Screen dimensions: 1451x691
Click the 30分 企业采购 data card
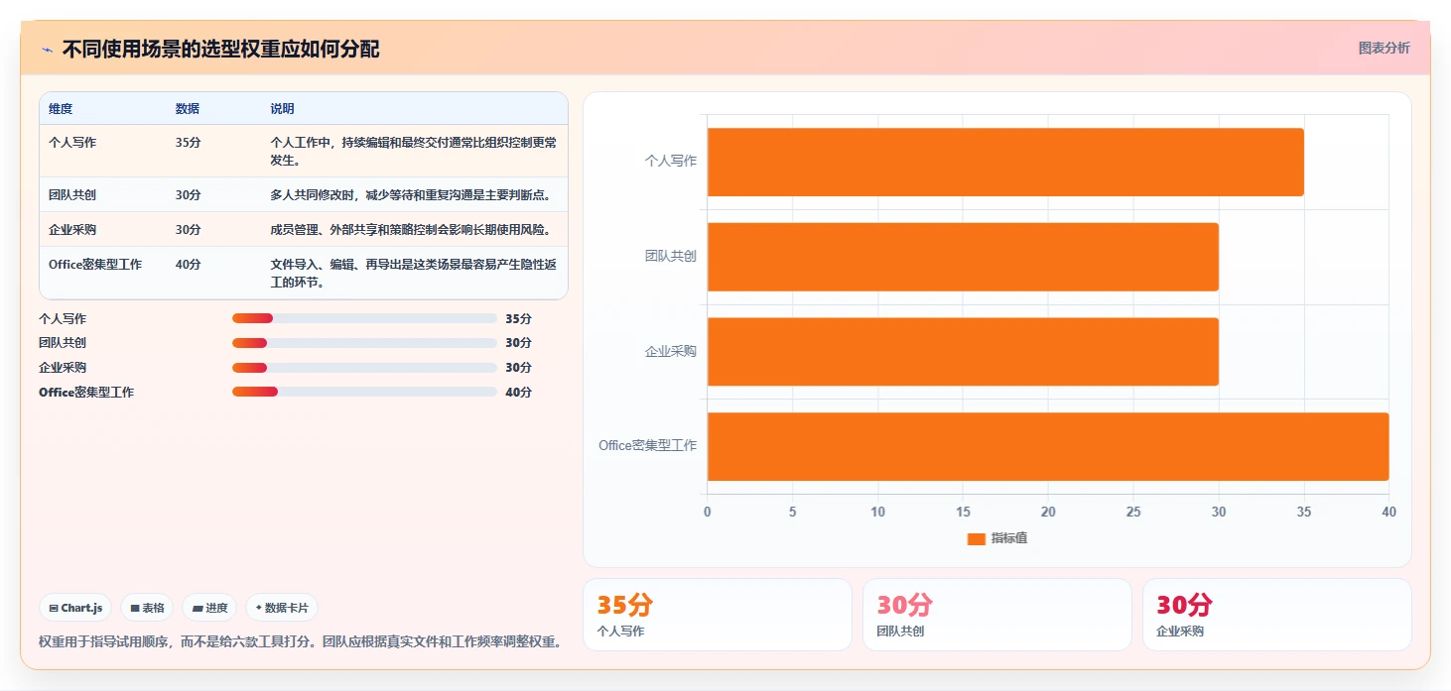pyautogui.click(x=1277, y=615)
